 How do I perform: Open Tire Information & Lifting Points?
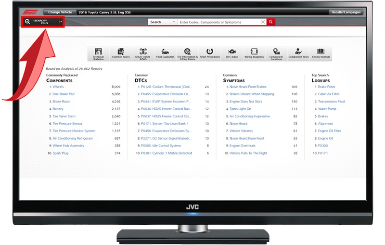click(187, 54)
